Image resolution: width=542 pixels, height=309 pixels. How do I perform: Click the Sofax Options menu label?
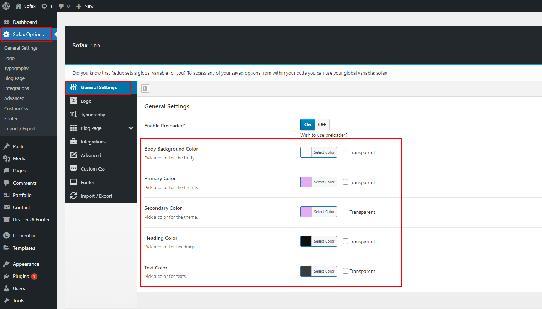[28, 35]
